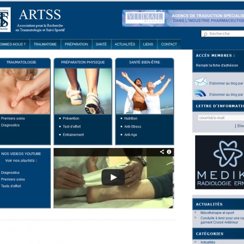Click the courriel/e-mail newsletter field
Viewport: 244px width, 244px height.
point(221,118)
